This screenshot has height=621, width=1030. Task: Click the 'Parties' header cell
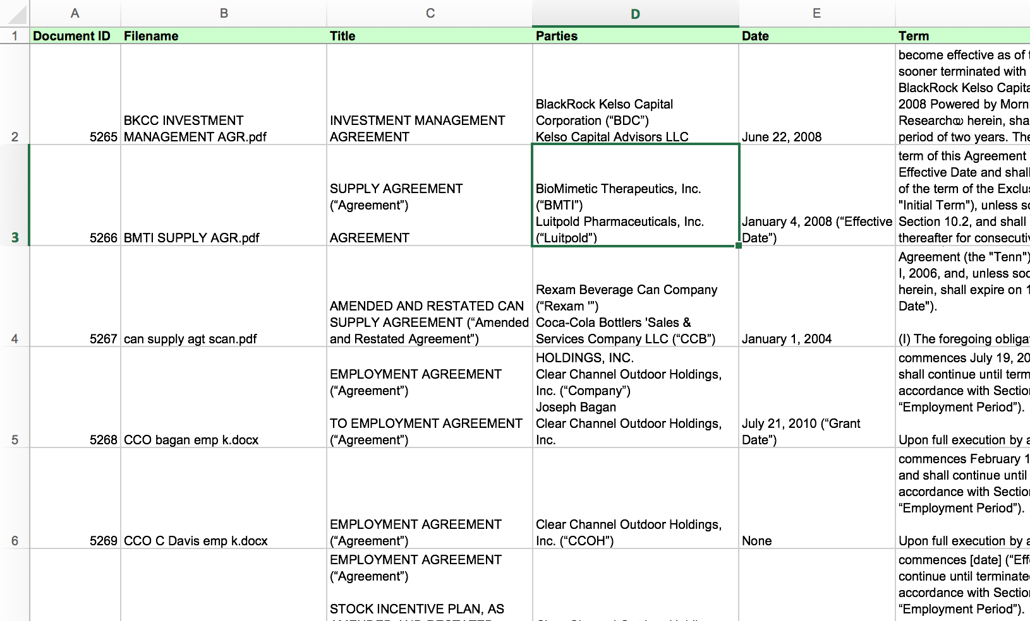[x=636, y=36]
